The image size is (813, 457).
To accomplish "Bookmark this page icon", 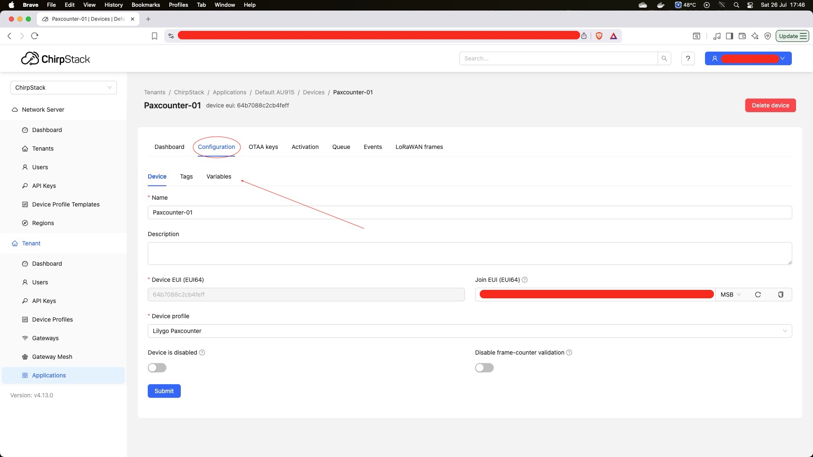I will pos(155,36).
